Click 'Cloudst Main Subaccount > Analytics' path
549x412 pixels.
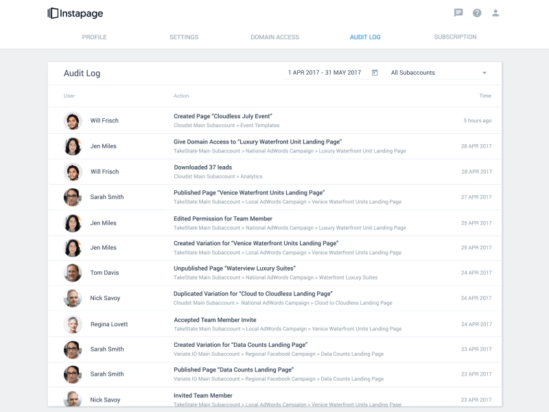218,176
